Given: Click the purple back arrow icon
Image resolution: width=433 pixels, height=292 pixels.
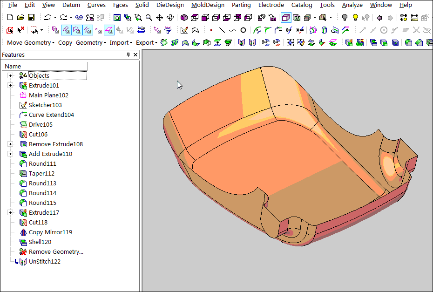Looking at the screenshot, I should (379, 18).
